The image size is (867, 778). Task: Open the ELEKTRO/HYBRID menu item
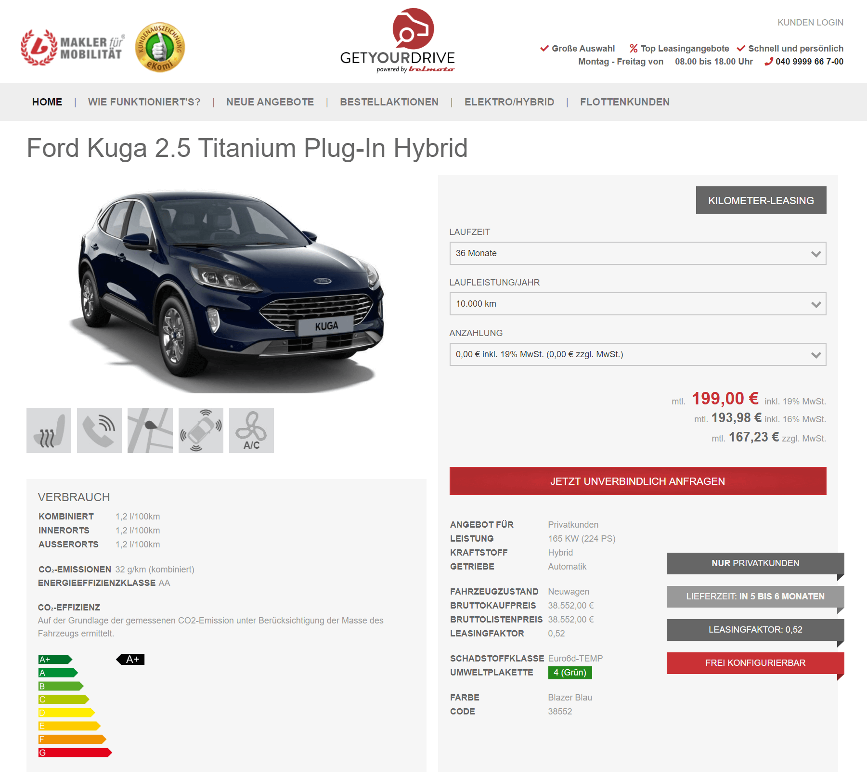coord(509,102)
